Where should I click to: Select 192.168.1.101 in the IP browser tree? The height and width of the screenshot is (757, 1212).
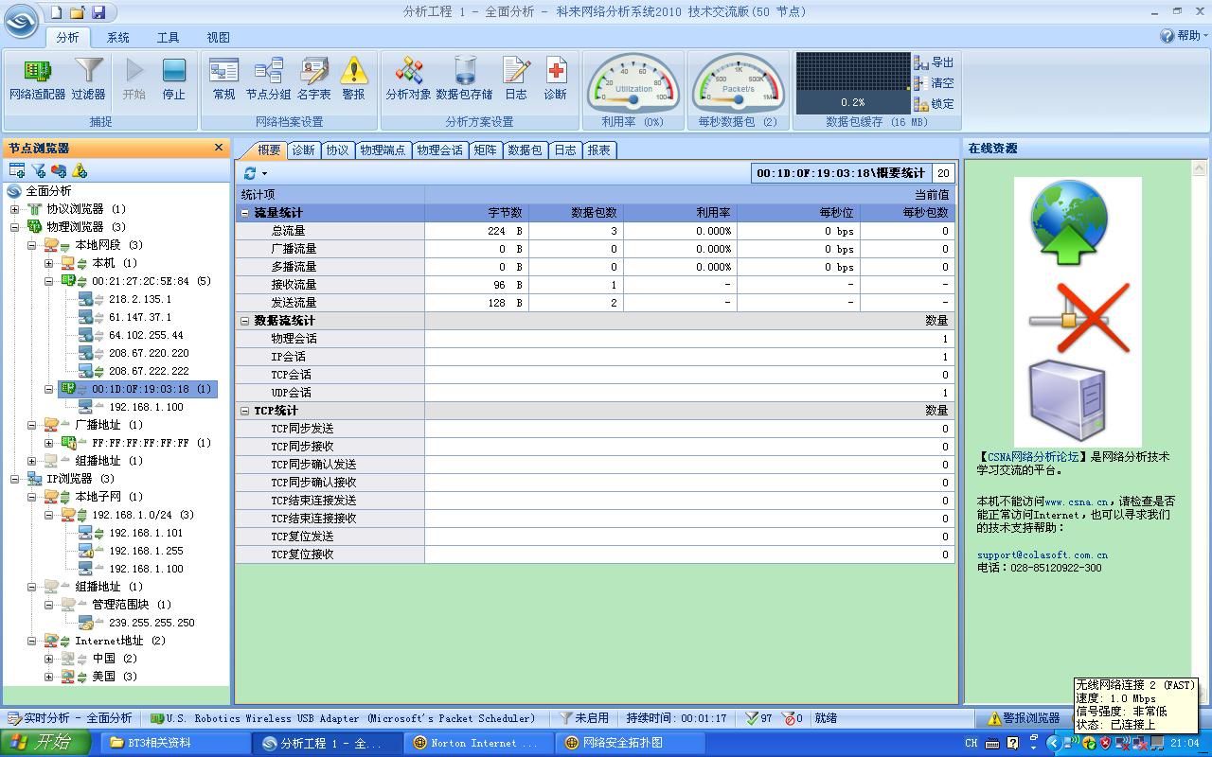(145, 533)
